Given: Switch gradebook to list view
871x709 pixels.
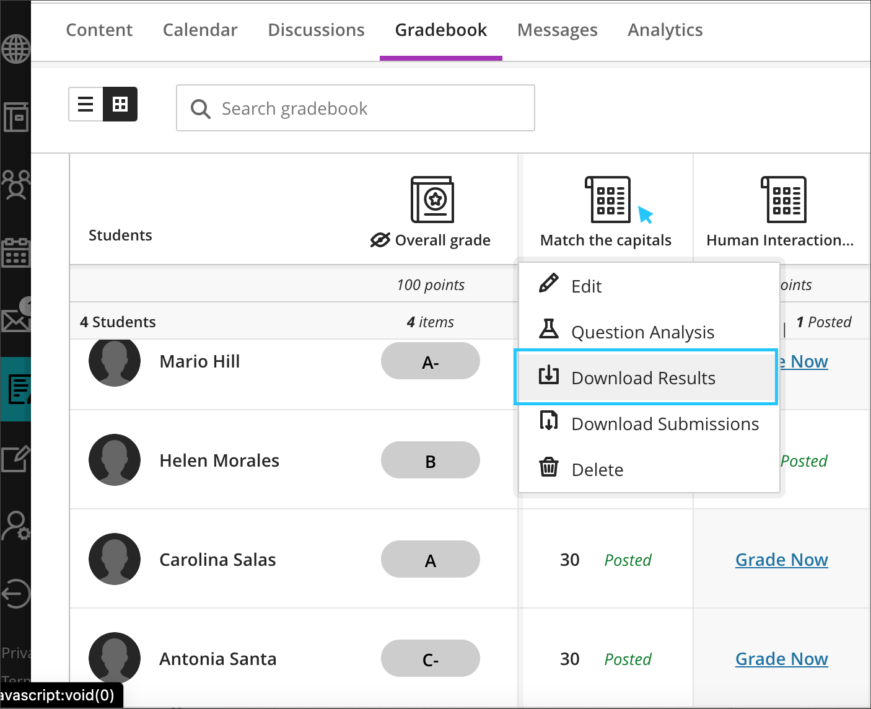Looking at the screenshot, I should point(85,104).
